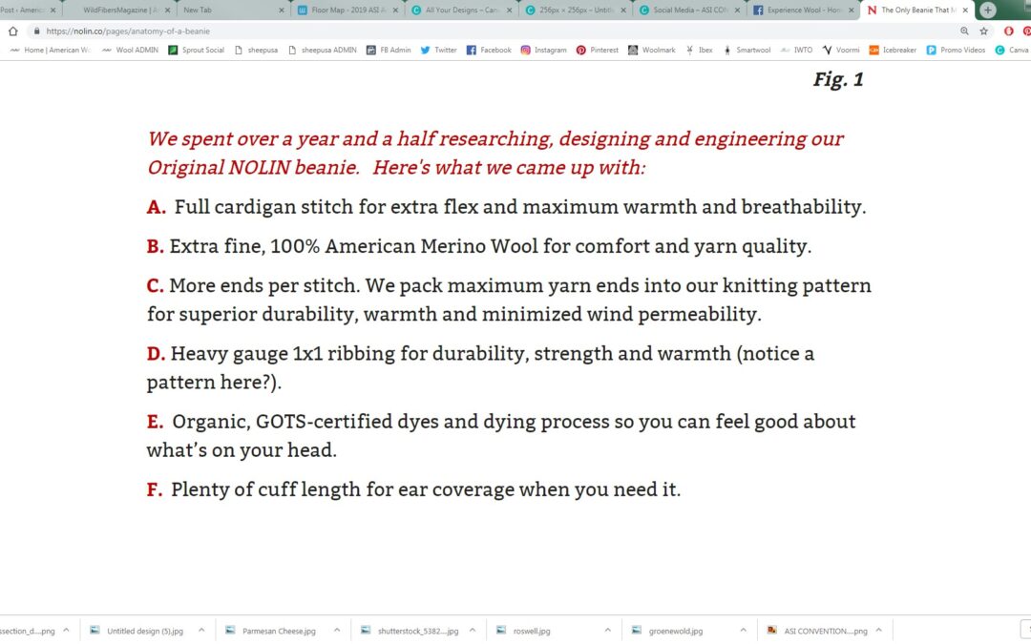Click the home icon beside the address bar
This screenshot has height=644, width=1031.
click(13, 31)
